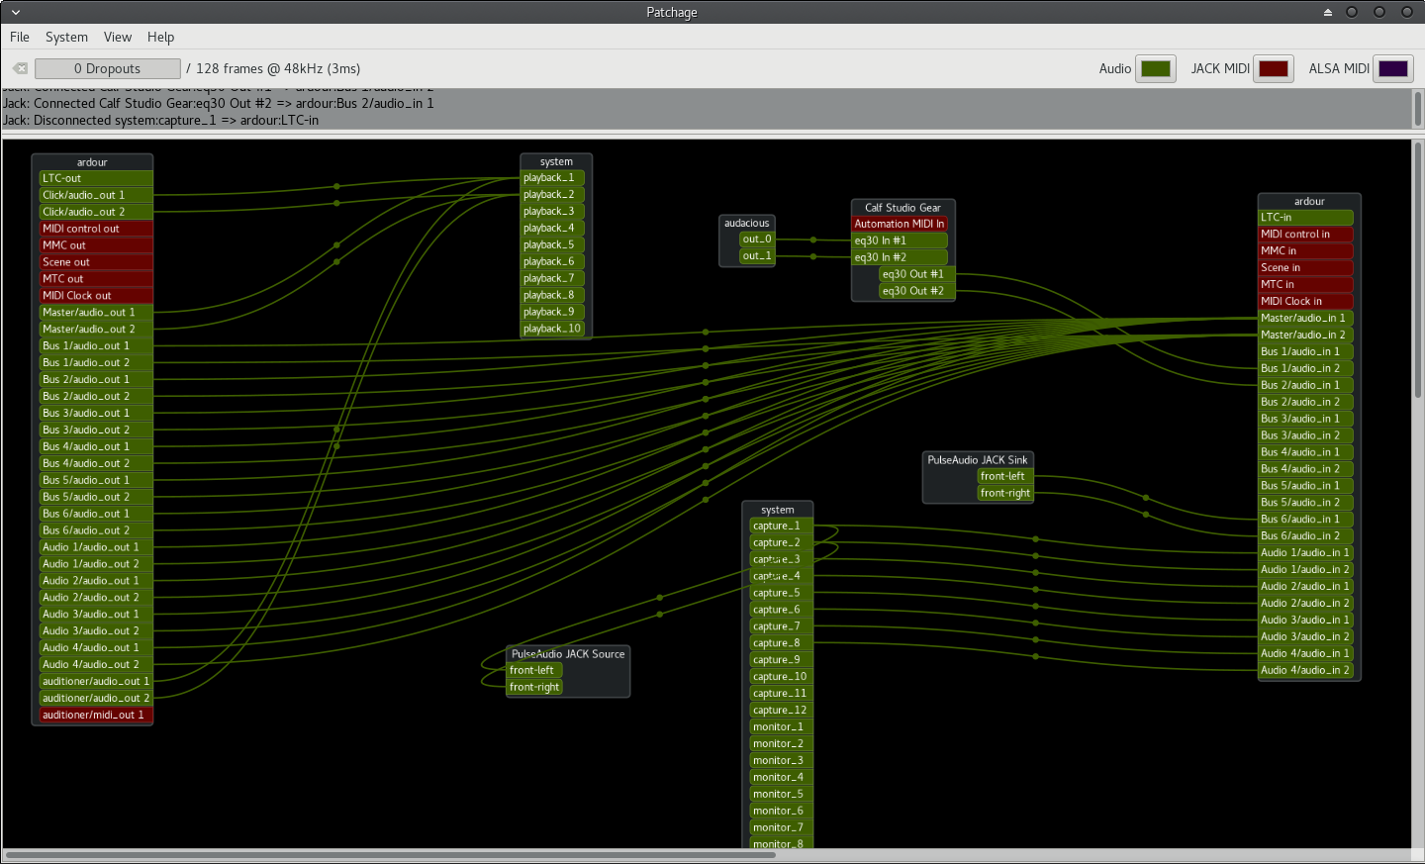Click the Audio 4/audio_out 2 port
The width and height of the screenshot is (1425, 864).
click(96, 665)
